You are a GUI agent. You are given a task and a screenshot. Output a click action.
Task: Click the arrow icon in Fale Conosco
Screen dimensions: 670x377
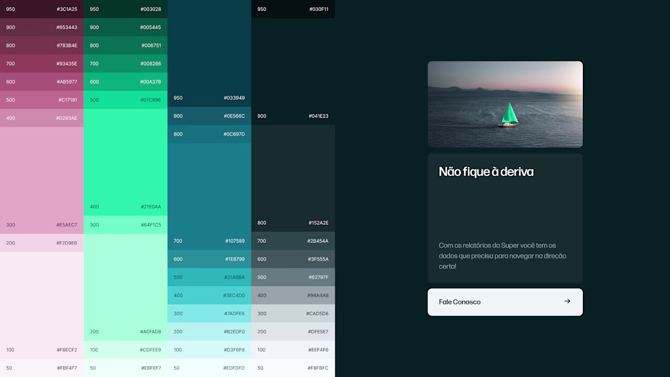click(x=568, y=301)
